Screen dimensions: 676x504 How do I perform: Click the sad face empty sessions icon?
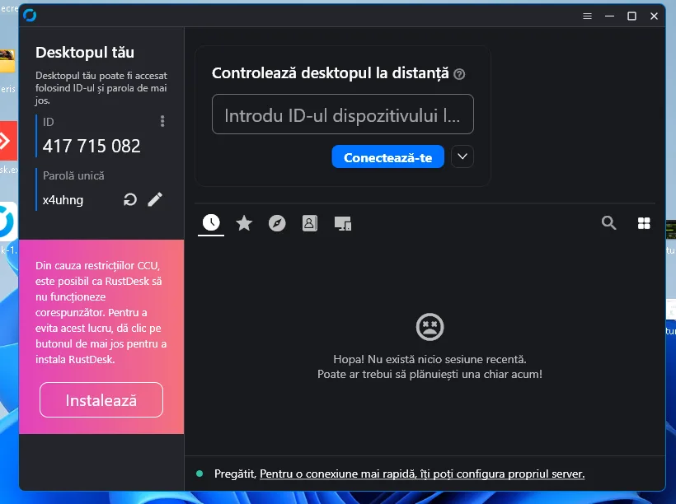[430, 327]
